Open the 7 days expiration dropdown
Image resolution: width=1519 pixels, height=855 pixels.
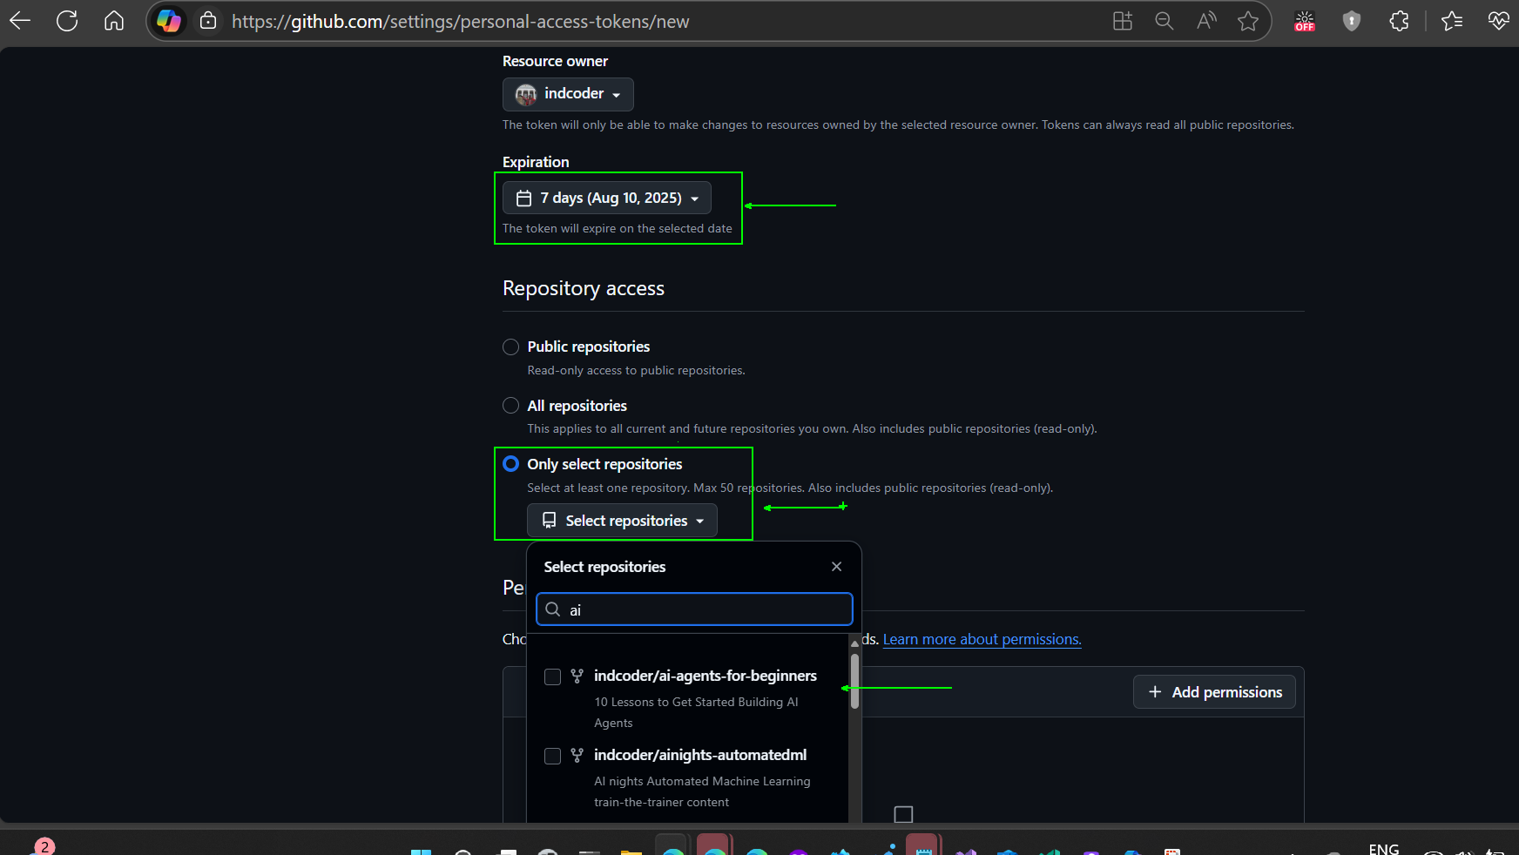point(606,198)
